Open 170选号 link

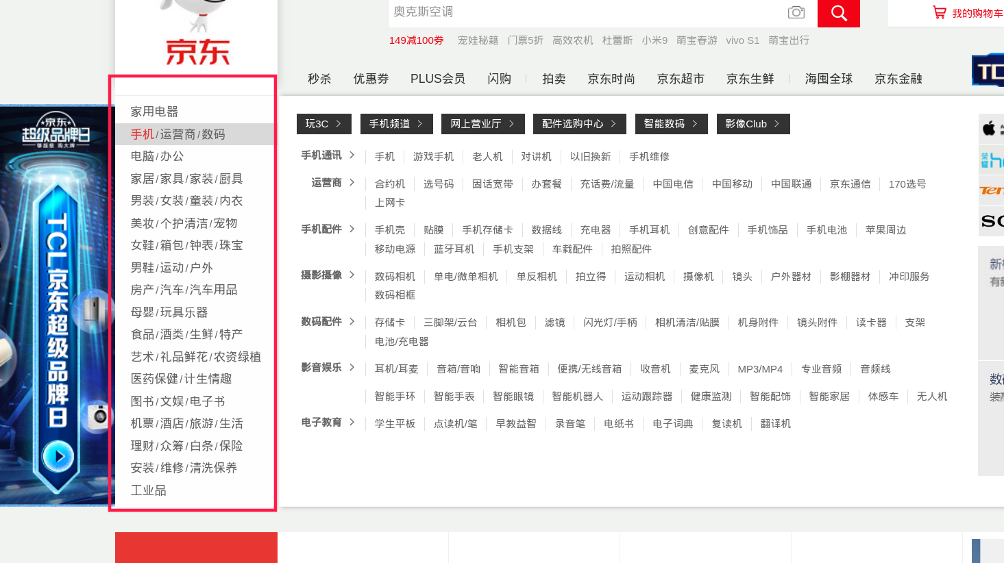coord(907,184)
